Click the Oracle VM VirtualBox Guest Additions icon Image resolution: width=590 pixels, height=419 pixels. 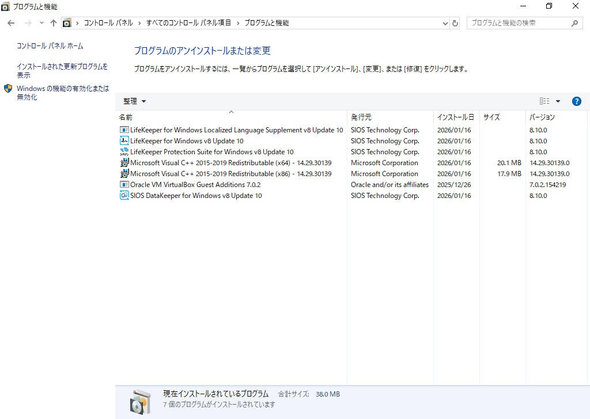tap(124, 185)
